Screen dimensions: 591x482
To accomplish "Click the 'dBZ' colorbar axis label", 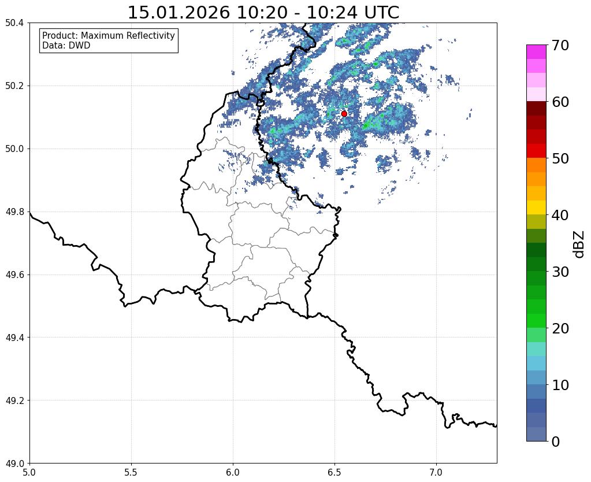I will (579, 244).
